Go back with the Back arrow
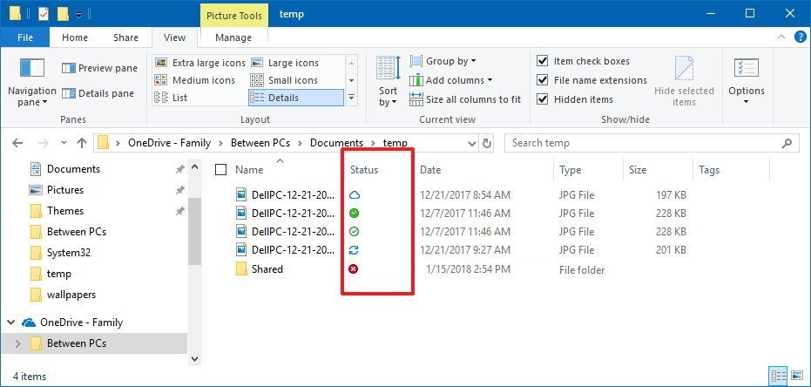This screenshot has width=811, height=387. [x=17, y=143]
